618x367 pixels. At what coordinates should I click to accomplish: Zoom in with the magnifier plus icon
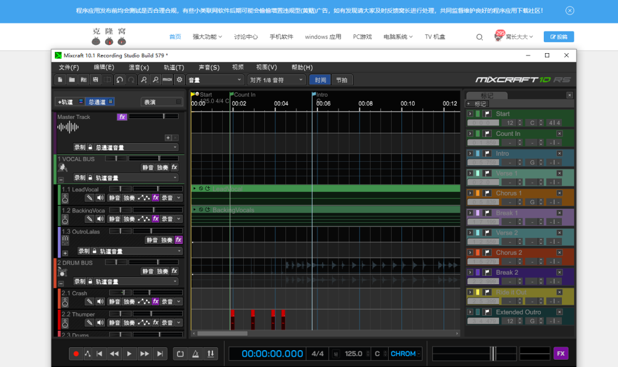point(144,80)
